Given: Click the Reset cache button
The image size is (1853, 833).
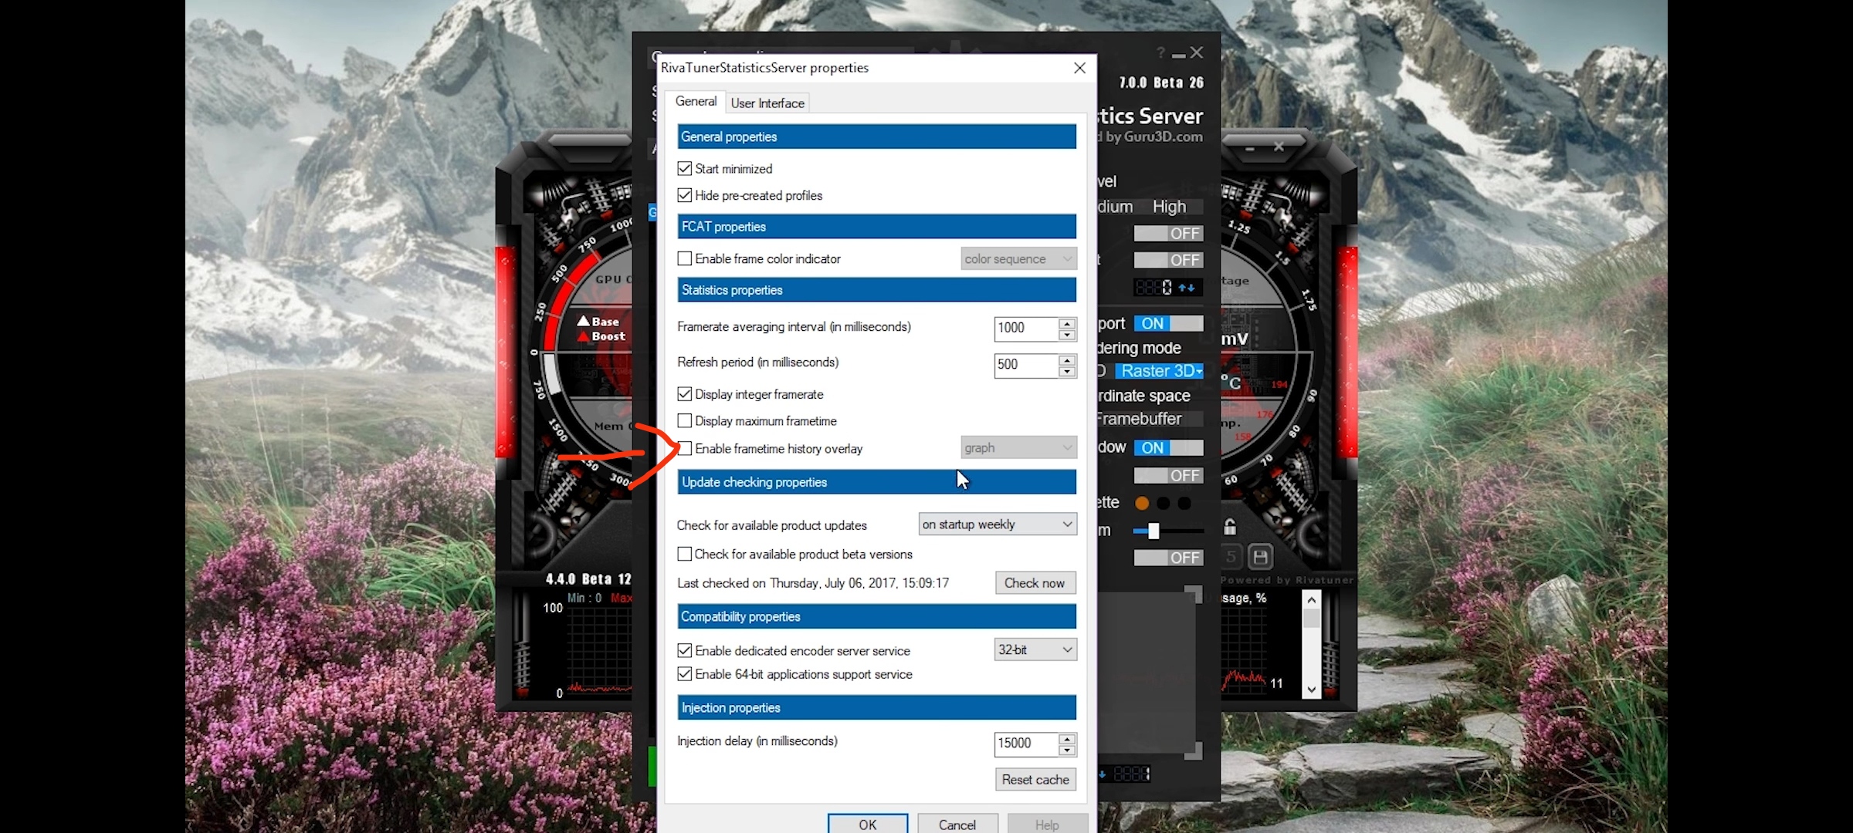Looking at the screenshot, I should point(1034,779).
